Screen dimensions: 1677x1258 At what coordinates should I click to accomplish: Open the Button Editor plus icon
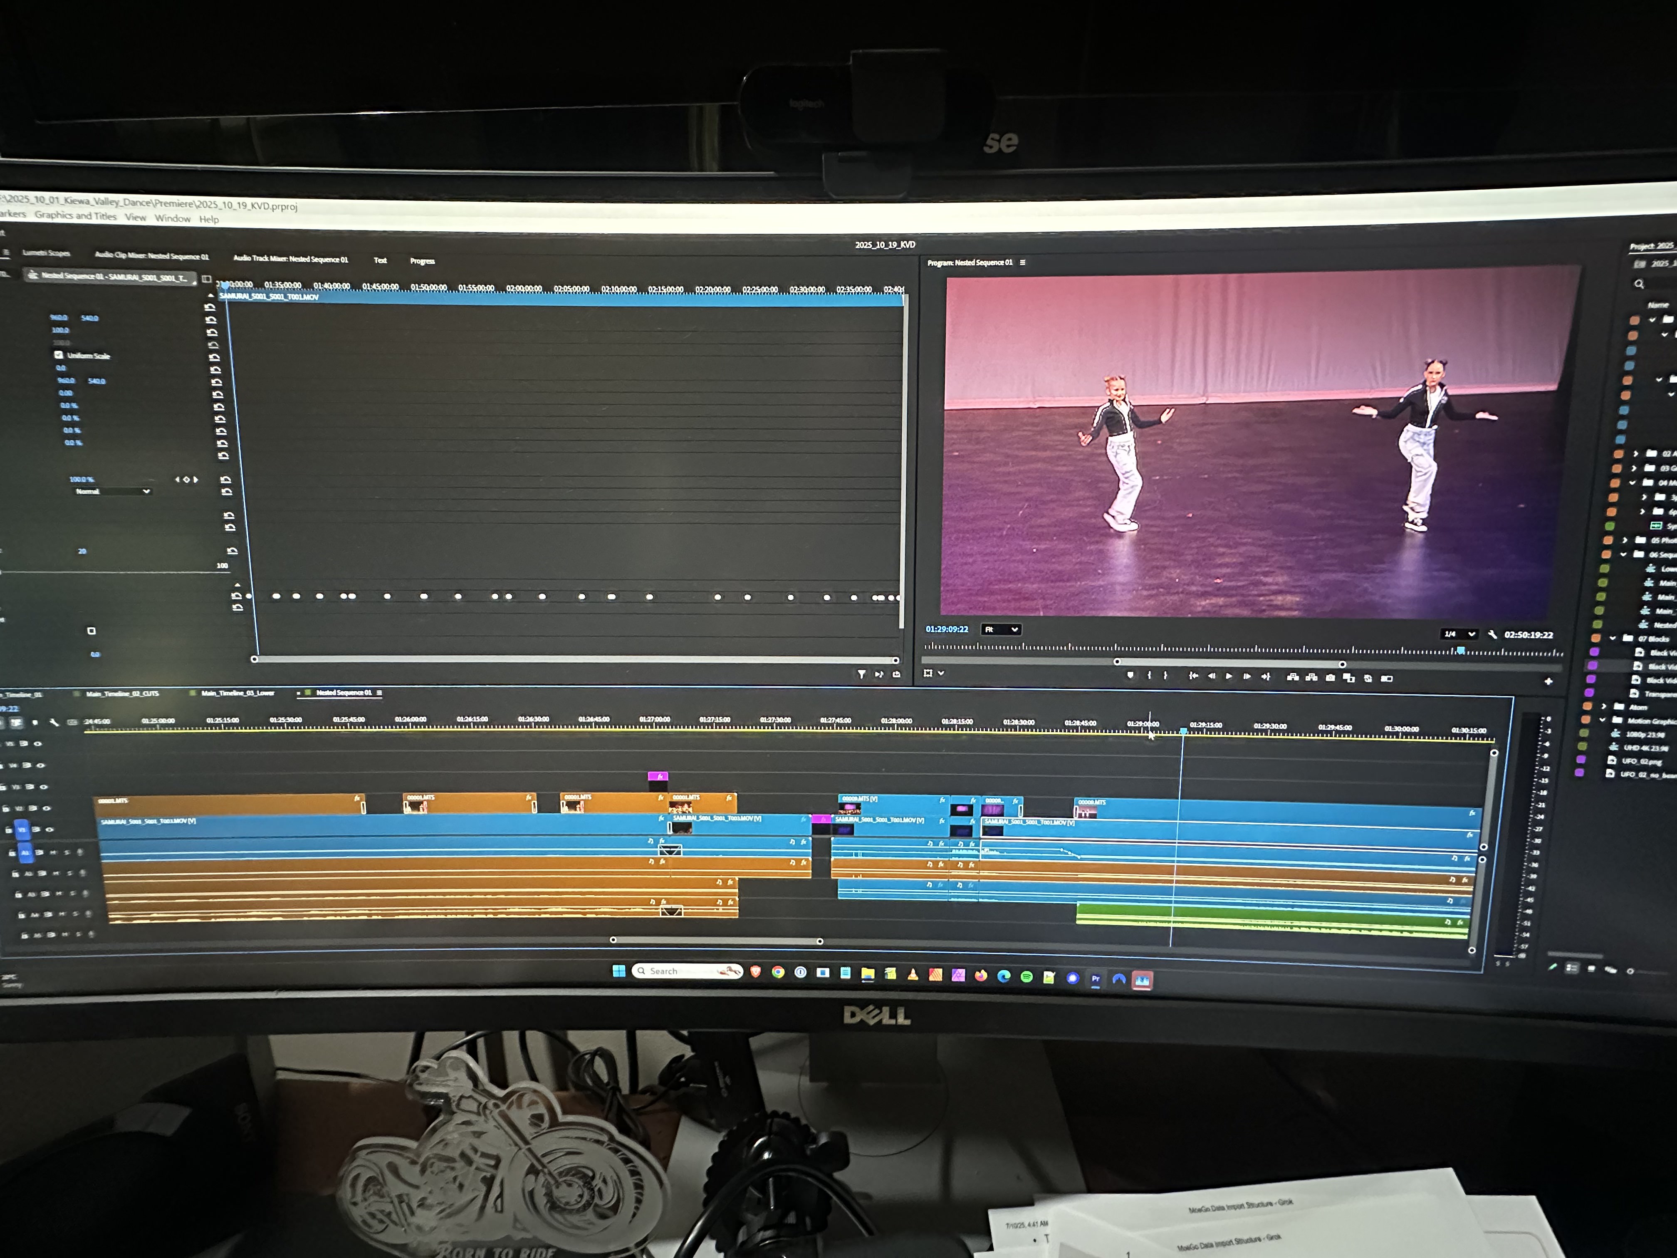pyautogui.click(x=1548, y=681)
